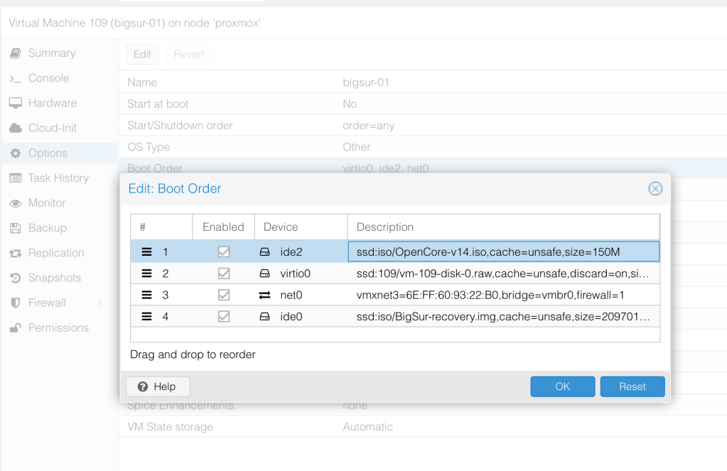Expand the Firewall submenu arrow
The height and width of the screenshot is (471, 727).
pyautogui.click(x=100, y=303)
